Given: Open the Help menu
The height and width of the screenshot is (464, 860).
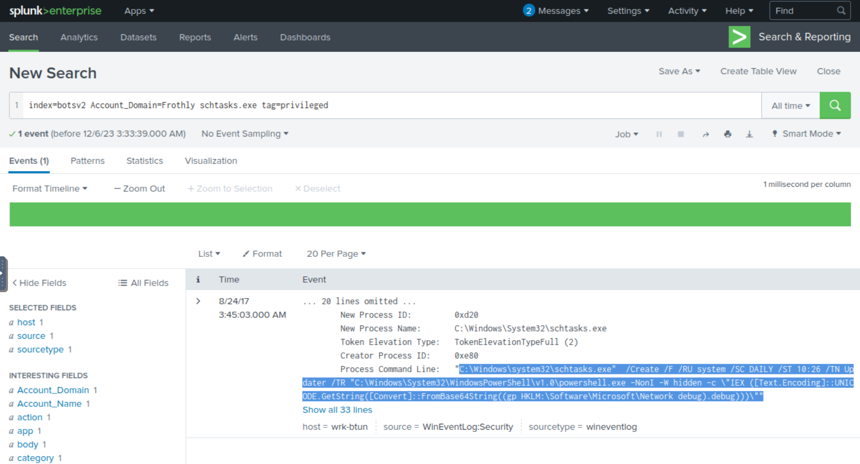Looking at the screenshot, I should tap(739, 11).
